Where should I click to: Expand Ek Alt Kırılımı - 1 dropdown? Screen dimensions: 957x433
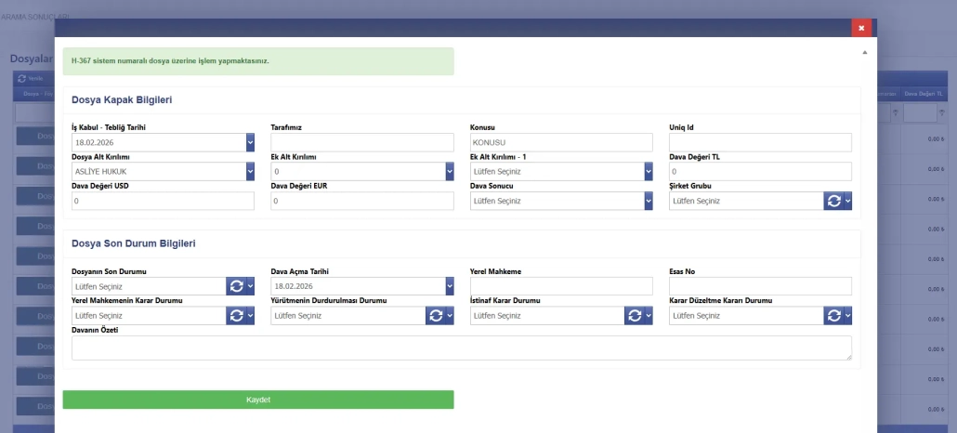[648, 172]
